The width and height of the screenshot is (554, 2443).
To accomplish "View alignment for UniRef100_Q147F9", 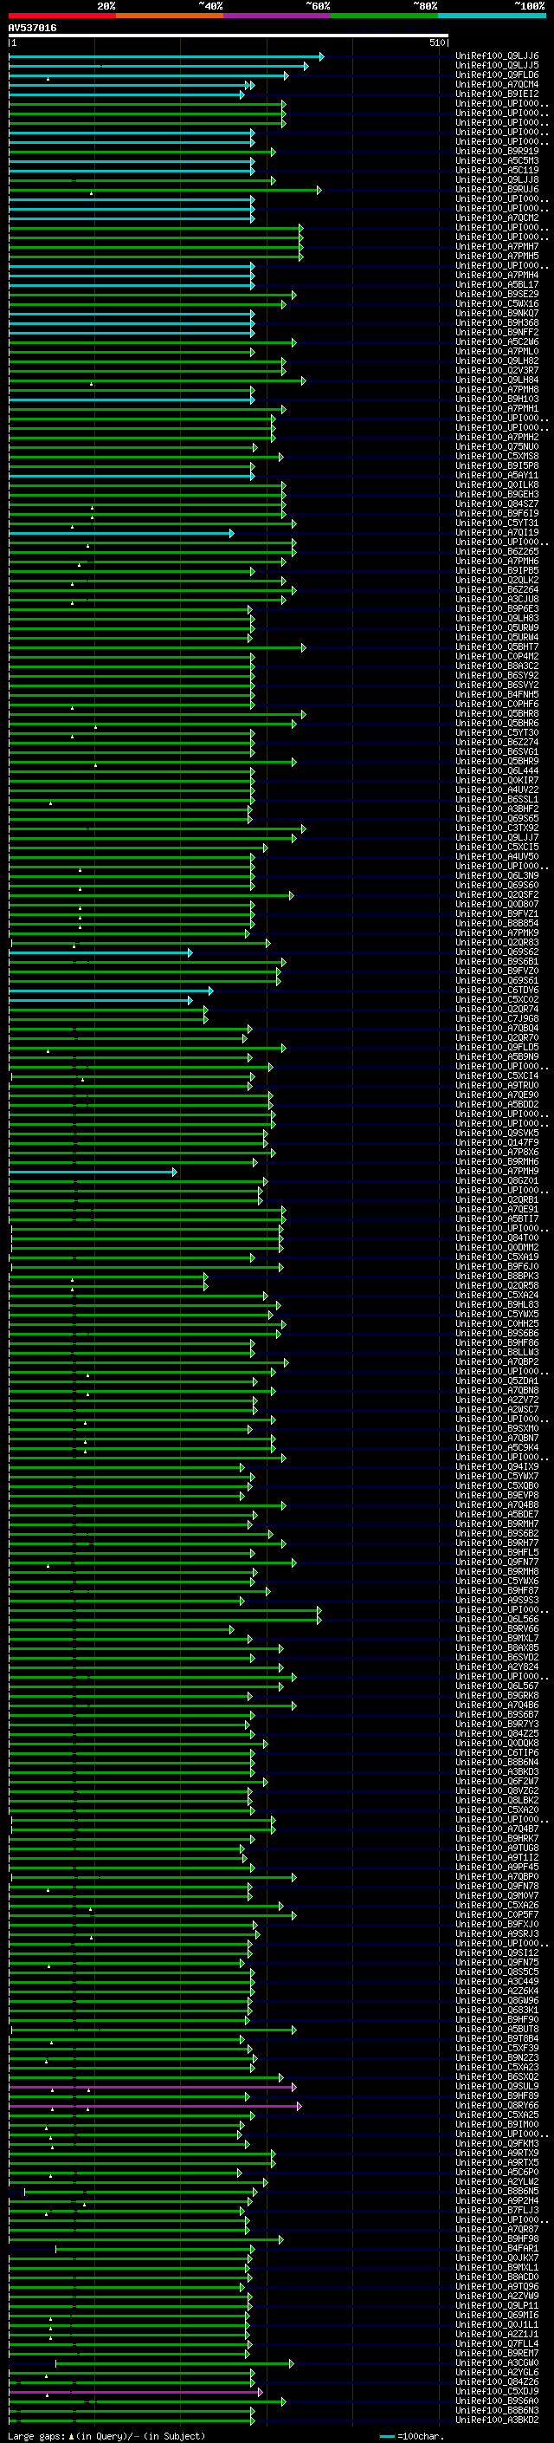I will point(497,1143).
